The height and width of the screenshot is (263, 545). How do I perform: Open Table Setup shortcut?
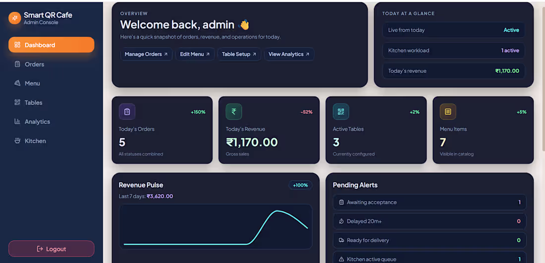pyautogui.click(x=239, y=54)
